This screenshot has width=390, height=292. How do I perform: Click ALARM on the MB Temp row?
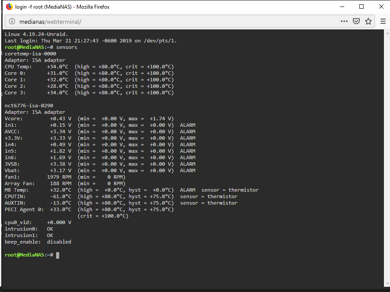click(x=187, y=190)
